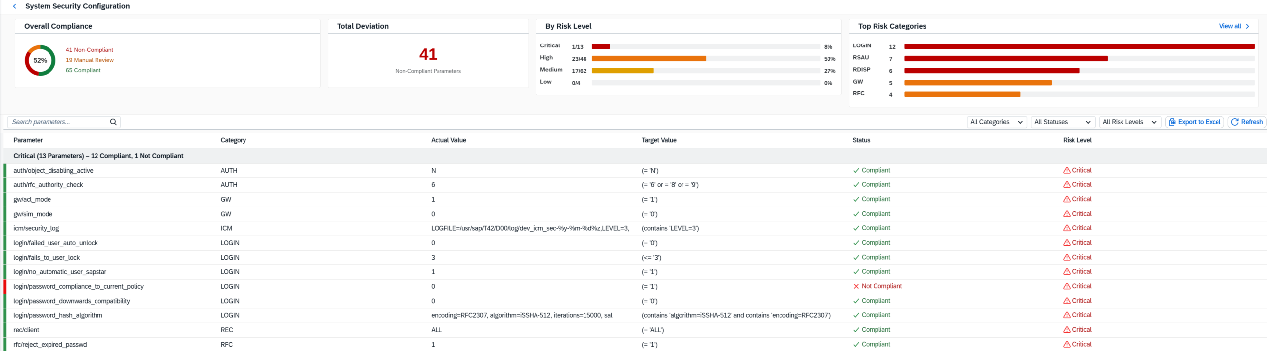Click the Refresh circular arrow icon
The width and height of the screenshot is (1267, 351).
point(1235,122)
